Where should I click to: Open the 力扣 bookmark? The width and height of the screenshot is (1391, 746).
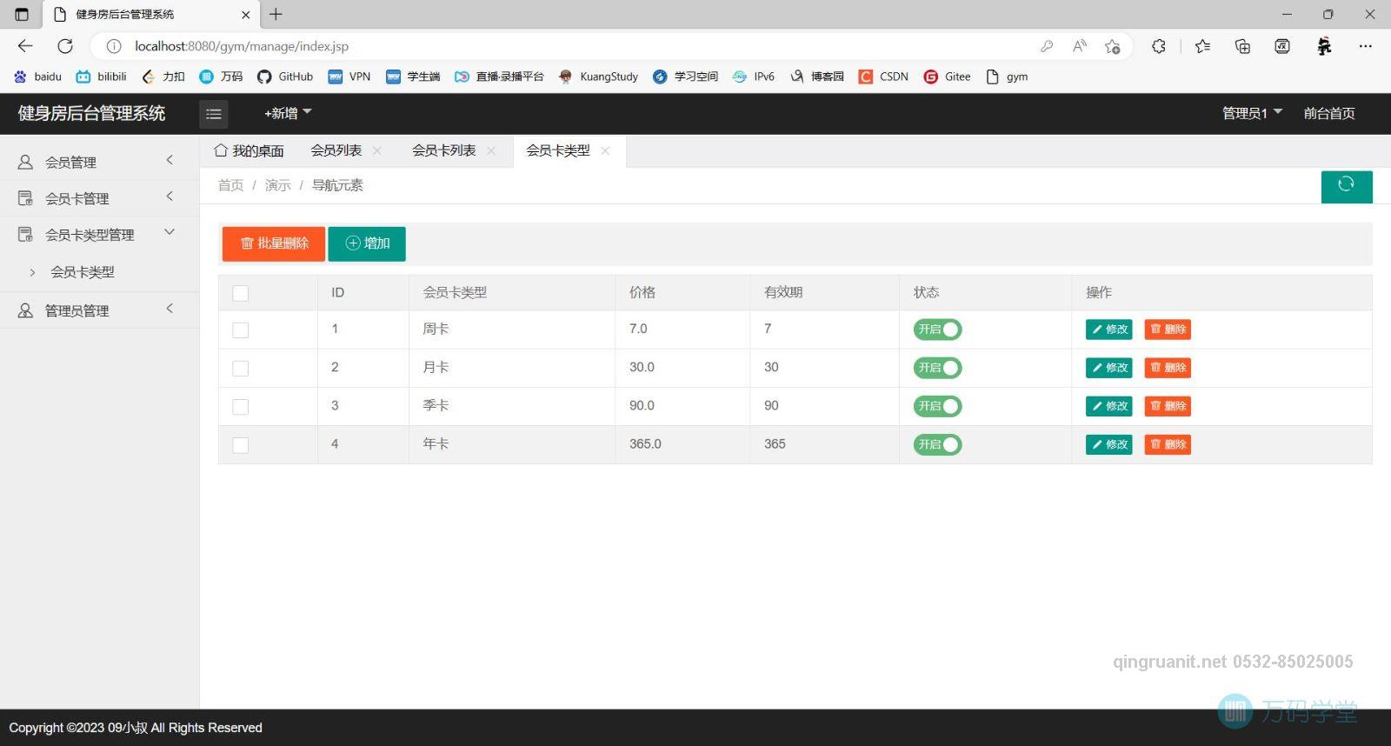[x=163, y=77]
